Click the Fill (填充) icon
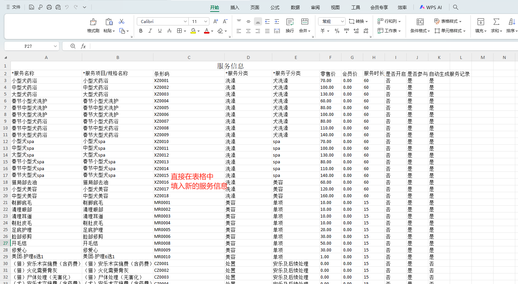The image size is (518, 284). click(x=481, y=22)
